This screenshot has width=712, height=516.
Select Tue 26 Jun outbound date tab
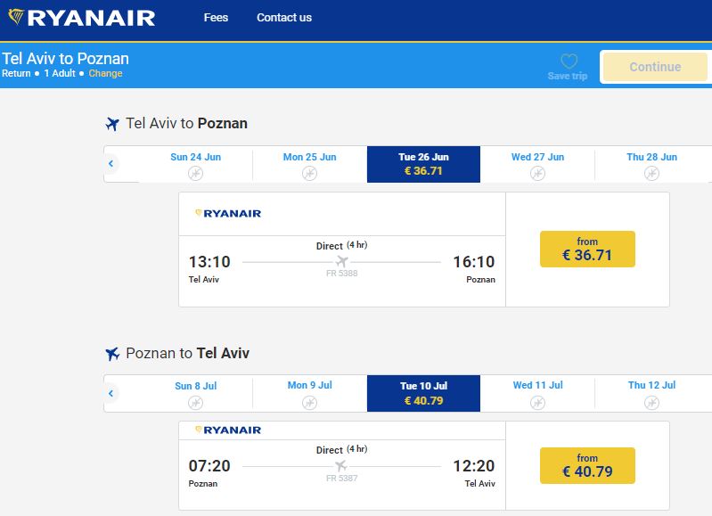pos(423,164)
